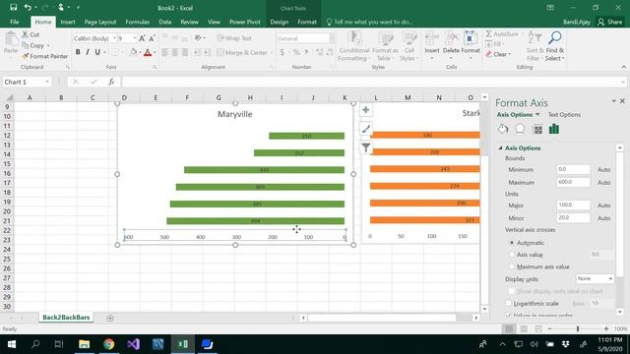
Task: Click the Format cells icon
Action: [471, 38]
